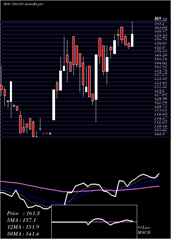Open the <<Live MACD label
Image resolution: width=171 pixels, height=239 pixels.
[144, 230]
